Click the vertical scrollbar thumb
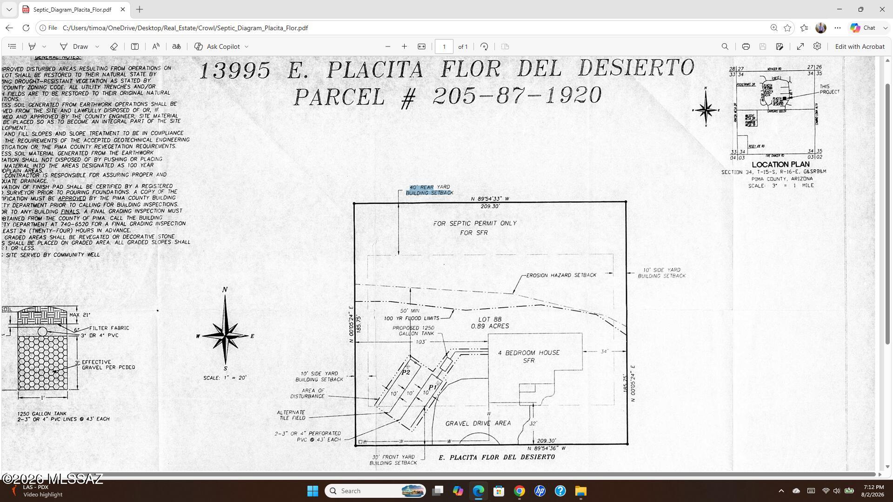 [887, 214]
